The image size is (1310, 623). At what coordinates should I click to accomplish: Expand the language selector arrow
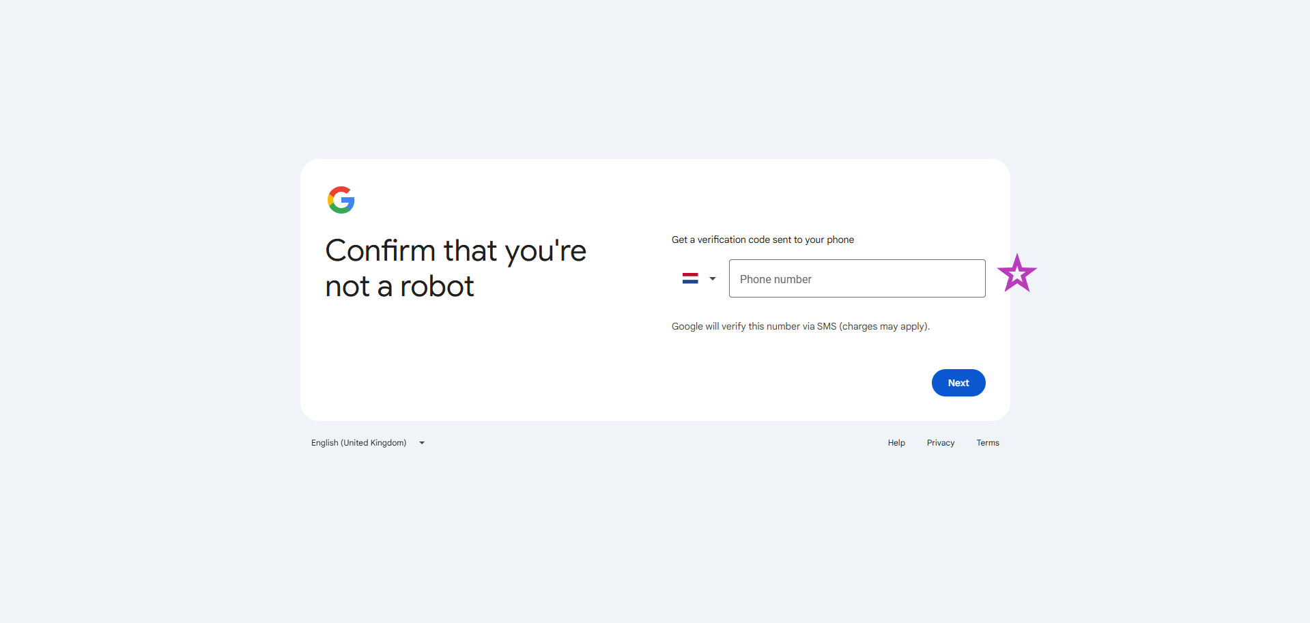coord(422,443)
